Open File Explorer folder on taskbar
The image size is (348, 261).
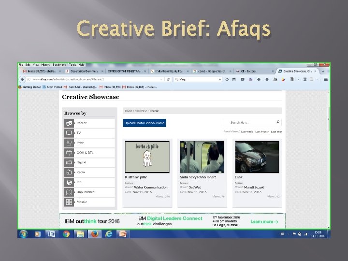click(80, 234)
